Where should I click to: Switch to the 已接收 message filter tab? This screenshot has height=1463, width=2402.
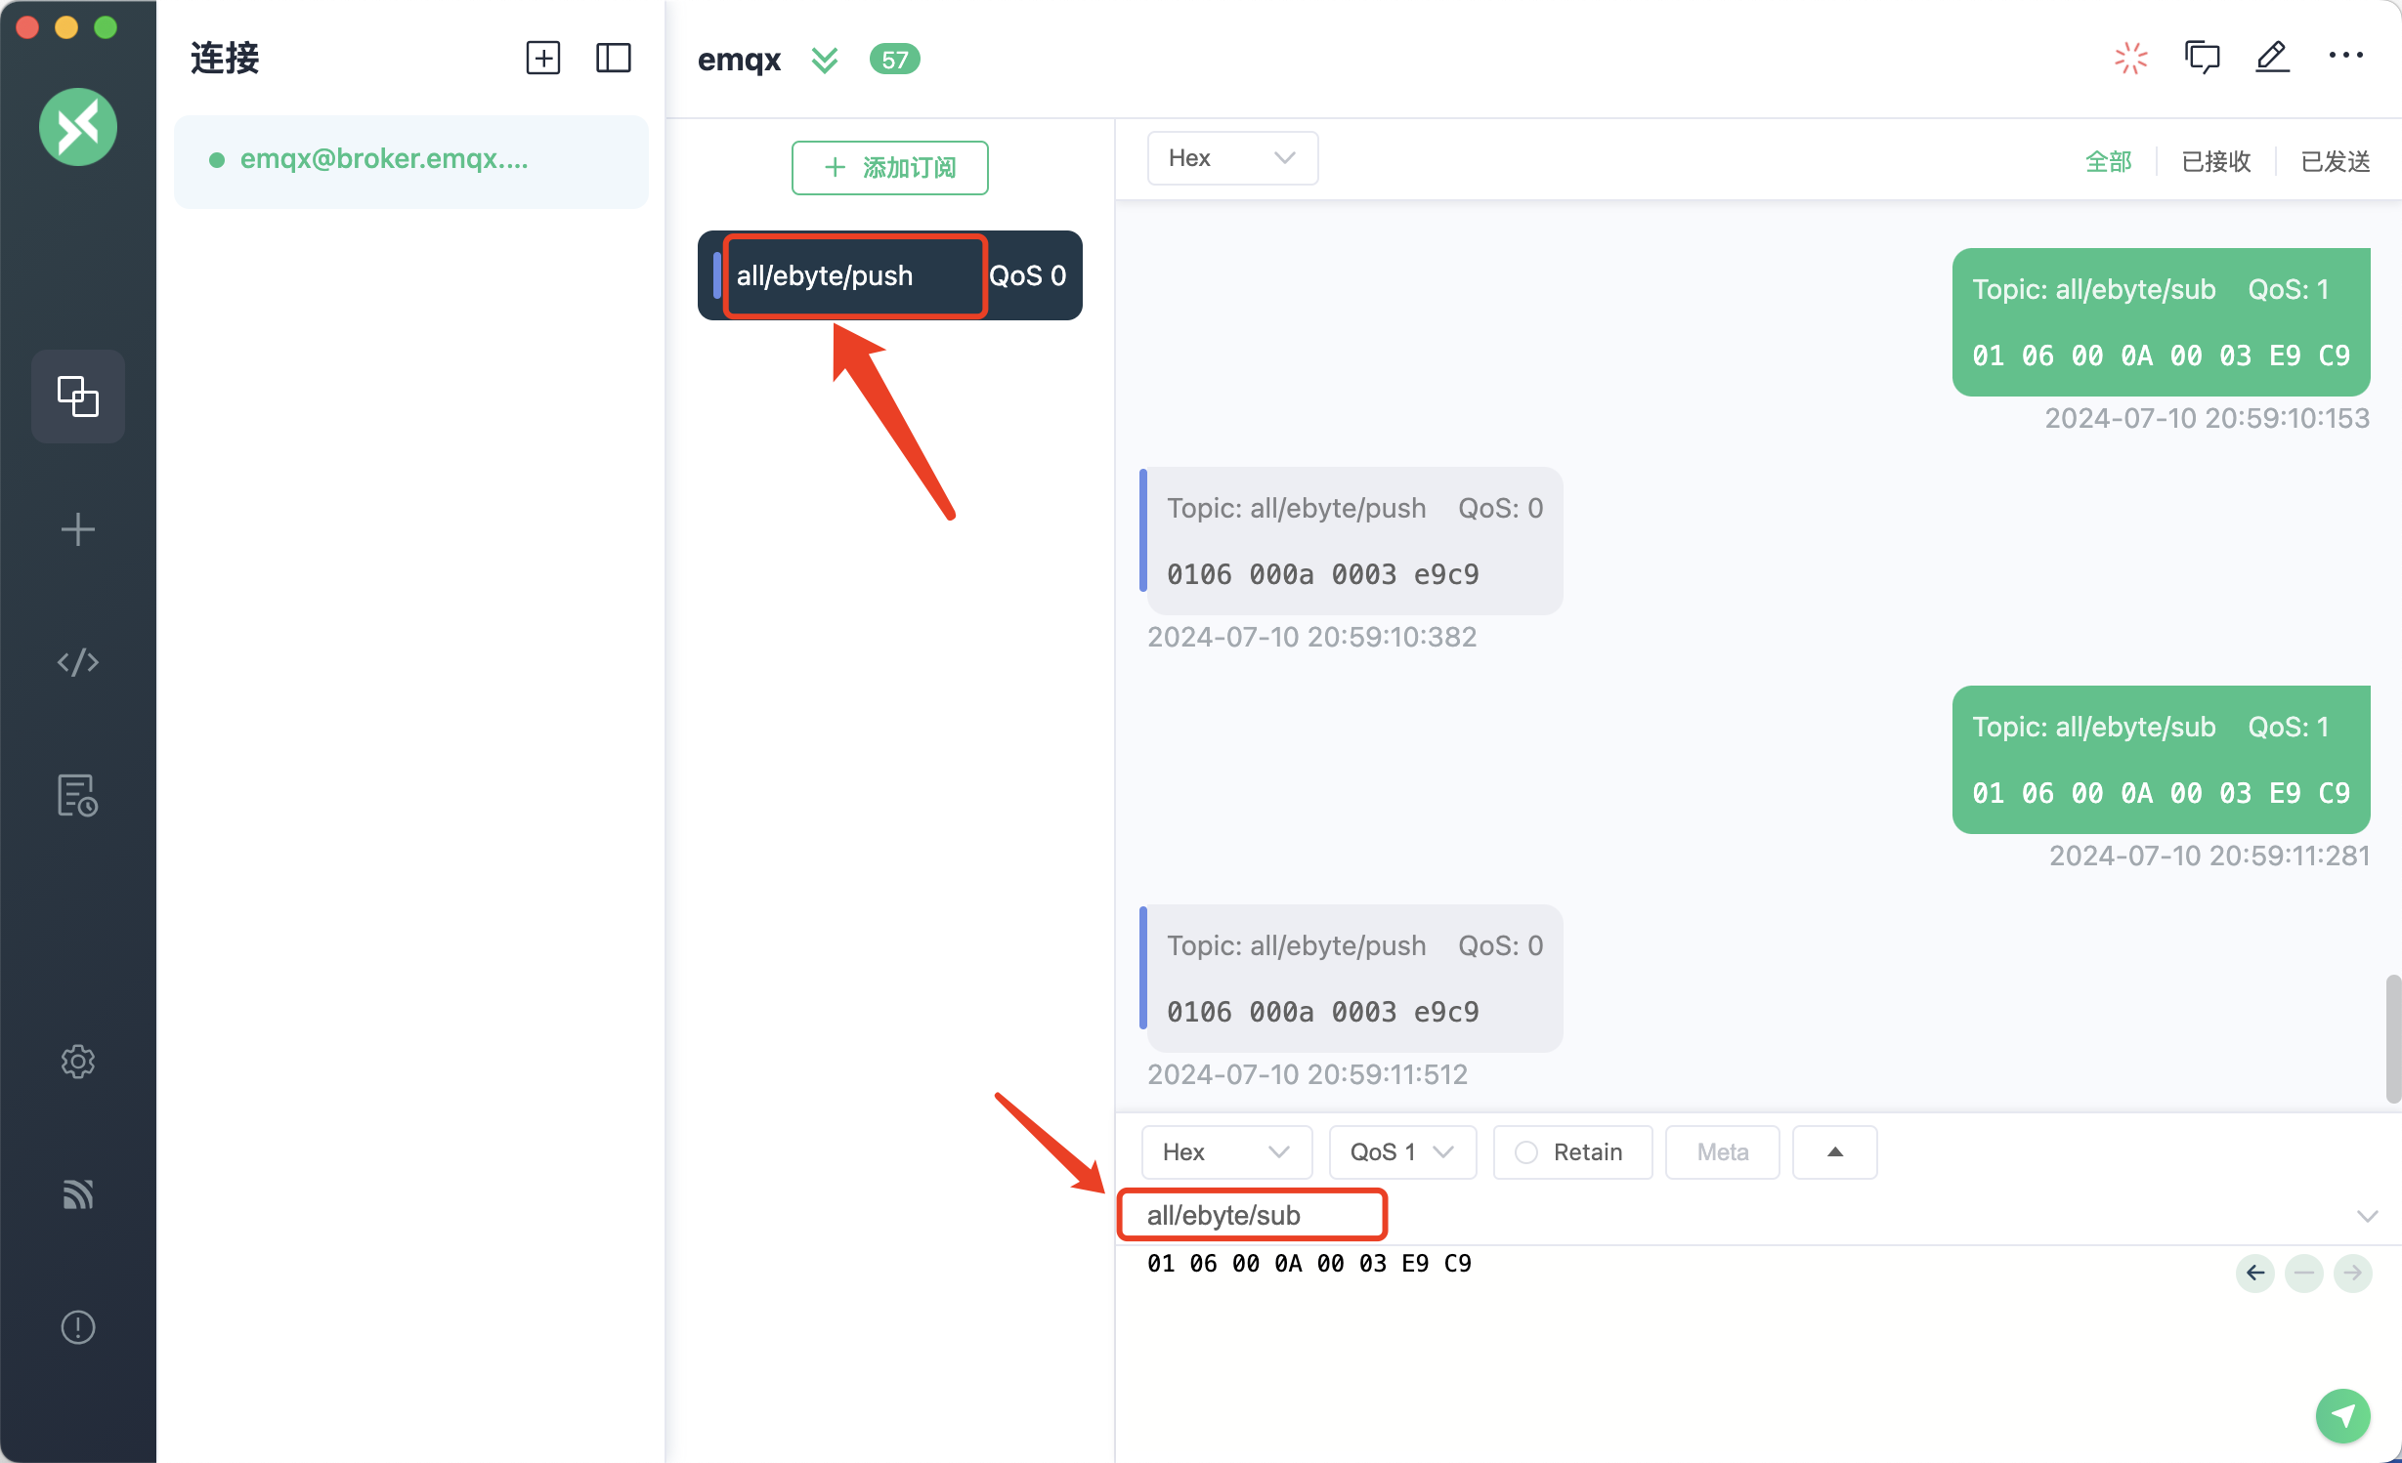click(2215, 161)
